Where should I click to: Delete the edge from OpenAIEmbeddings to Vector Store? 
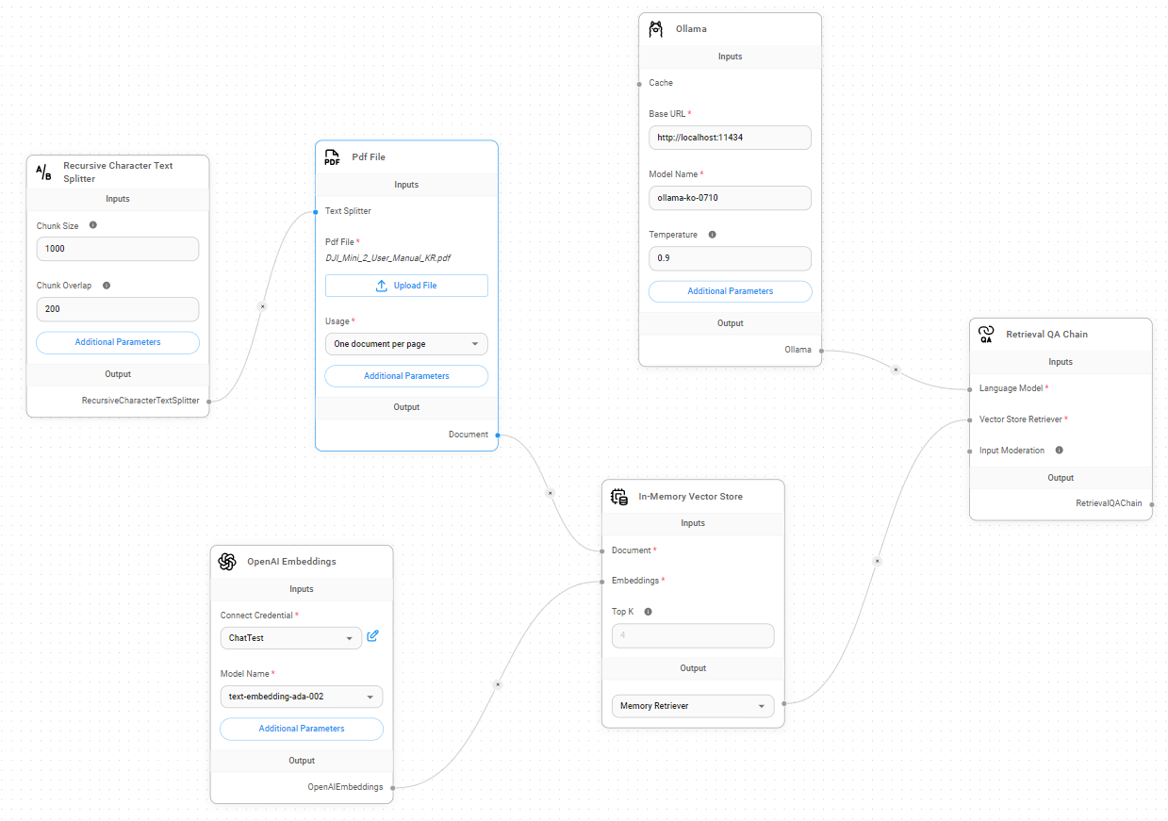[x=498, y=684]
